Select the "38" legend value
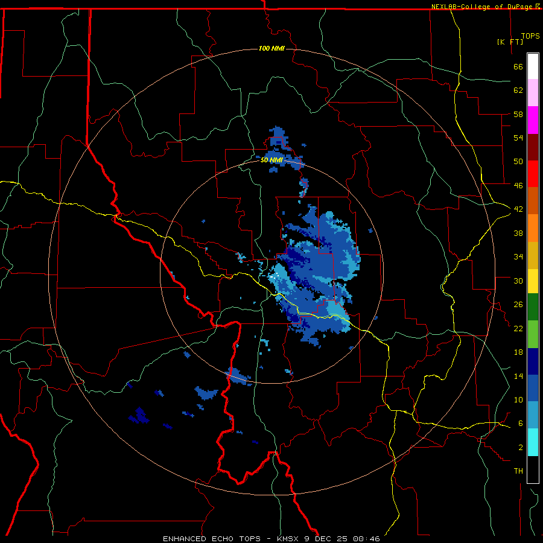Viewport: 543px width, 543px height. [x=518, y=233]
